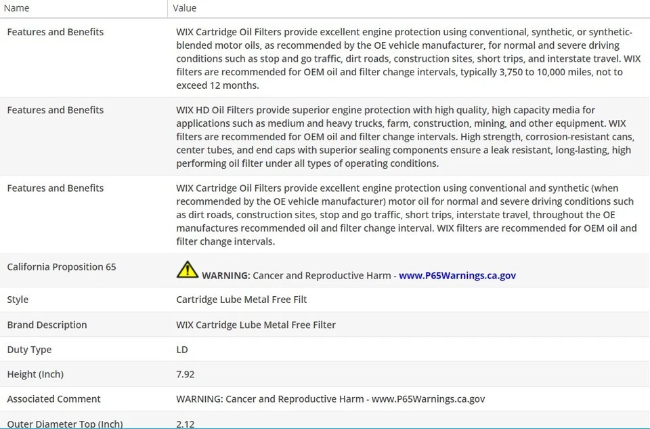Click the 7.92 height value
Viewport: 650px width, 429px height.
(x=186, y=374)
